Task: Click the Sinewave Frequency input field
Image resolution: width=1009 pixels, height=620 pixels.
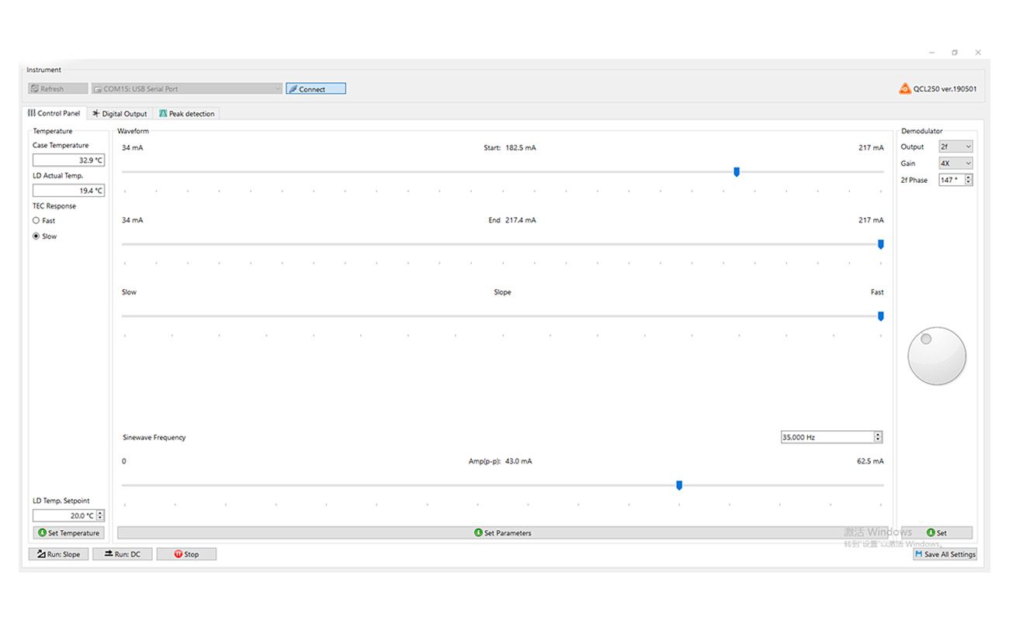Action: (826, 437)
